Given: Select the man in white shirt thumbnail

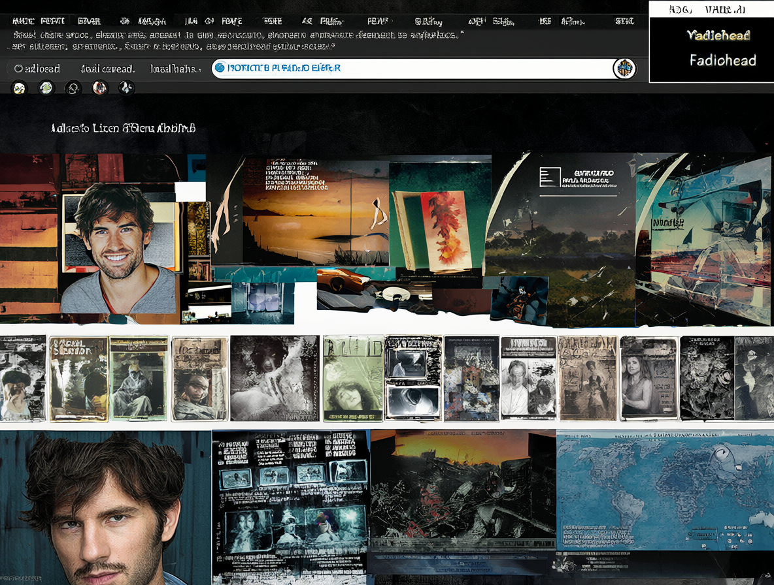Looking at the screenshot, I should point(528,379).
